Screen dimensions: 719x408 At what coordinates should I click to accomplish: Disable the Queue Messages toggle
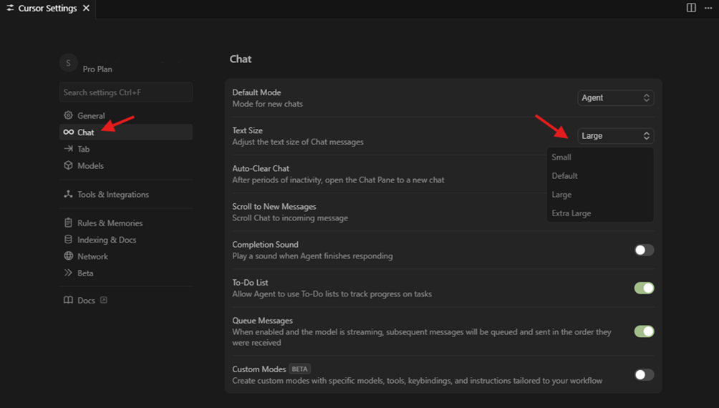point(644,331)
